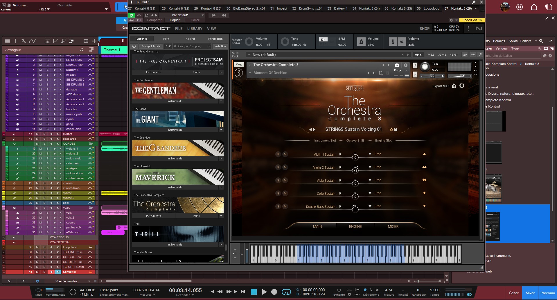
Task: Switch to the MIXER tab
Action: coord(393,227)
